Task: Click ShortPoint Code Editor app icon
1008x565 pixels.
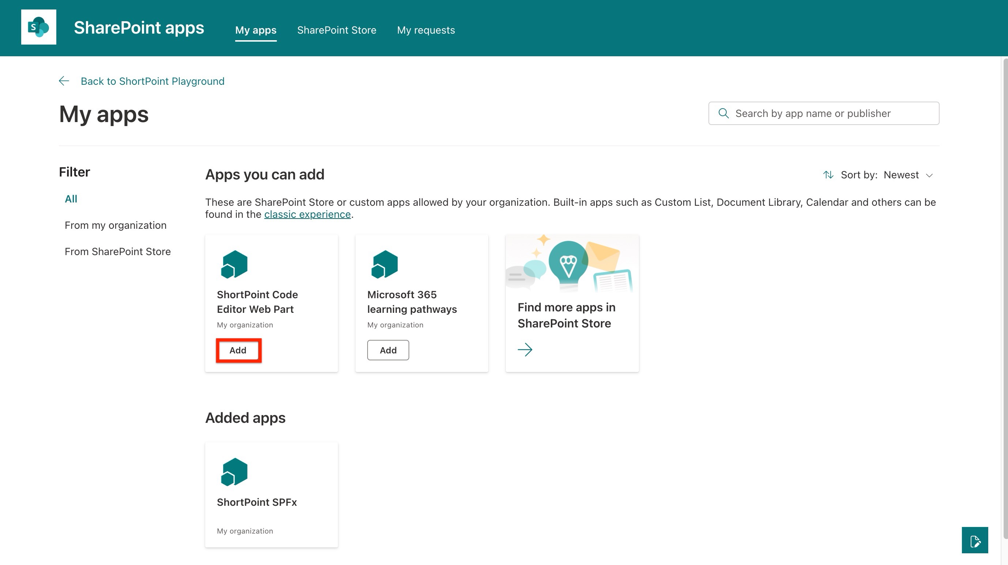Action: tap(234, 264)
